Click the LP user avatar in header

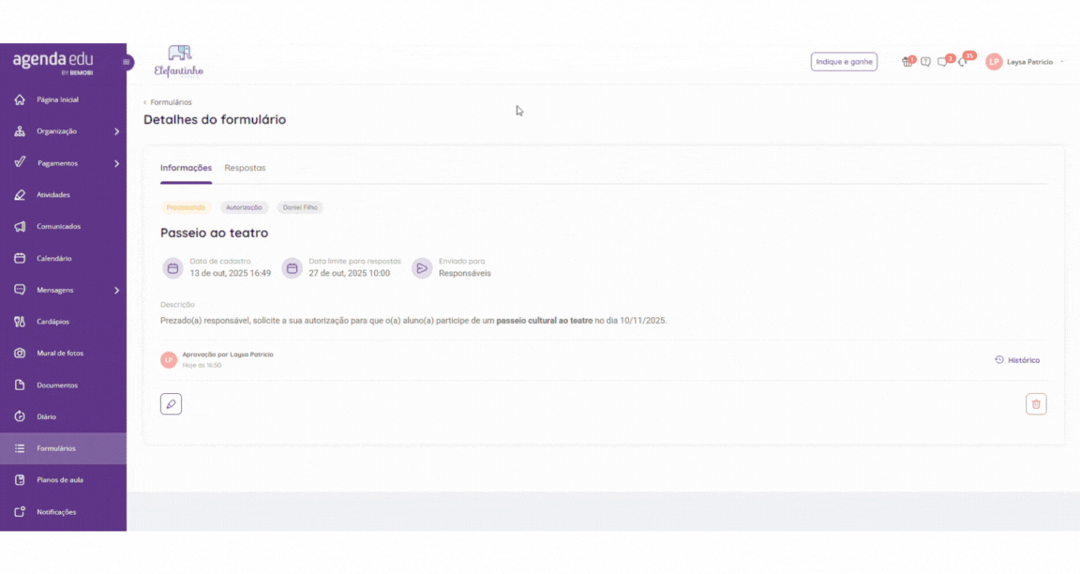[x=994, y=62]
